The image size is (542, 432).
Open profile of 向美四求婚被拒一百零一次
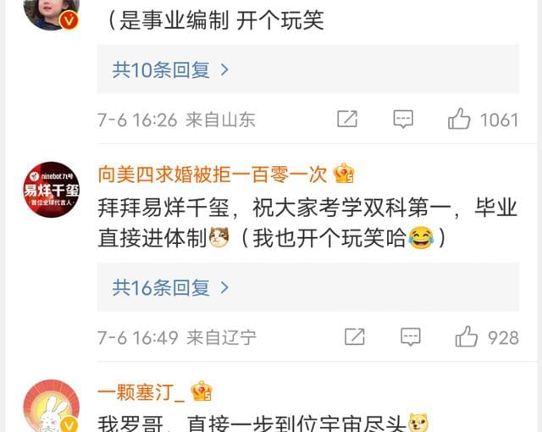click(213, 174)
